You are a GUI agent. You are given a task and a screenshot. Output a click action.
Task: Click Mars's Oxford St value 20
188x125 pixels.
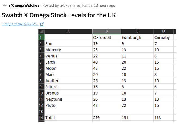point(107,74)
